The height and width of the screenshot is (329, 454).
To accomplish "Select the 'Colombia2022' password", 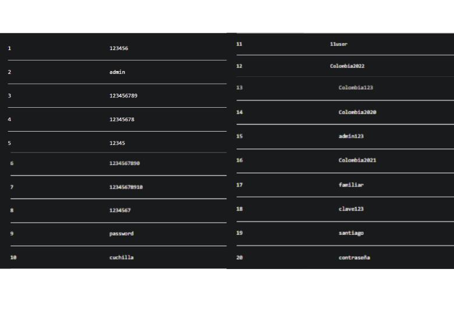I will [347, 66].
